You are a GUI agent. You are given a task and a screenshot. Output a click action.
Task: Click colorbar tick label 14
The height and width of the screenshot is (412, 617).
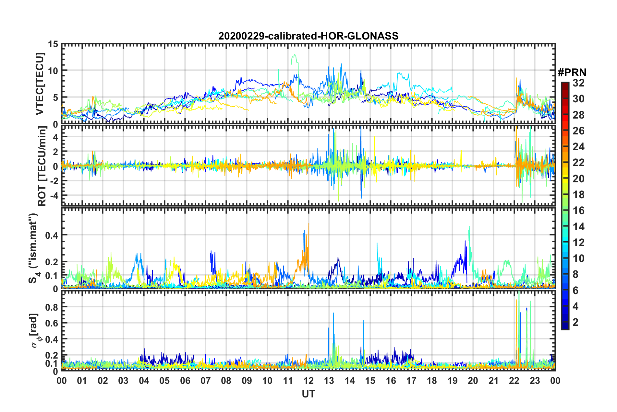pyautogui.click(x=578, y=226)
